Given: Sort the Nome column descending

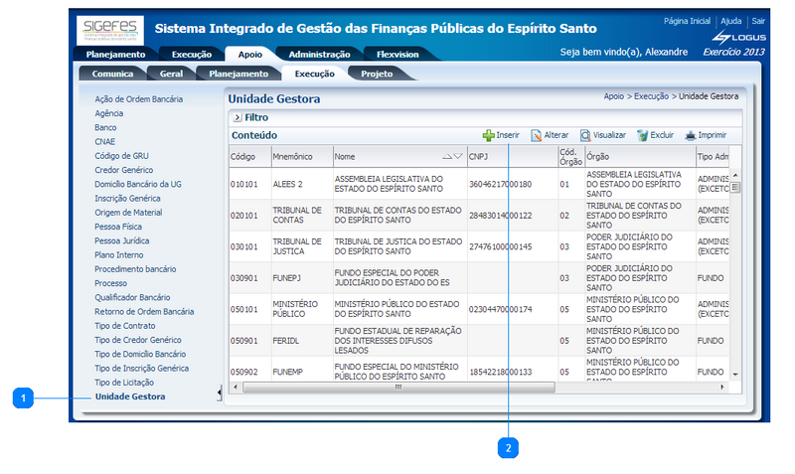Looking at the screenshot, I should coord(457,157).
